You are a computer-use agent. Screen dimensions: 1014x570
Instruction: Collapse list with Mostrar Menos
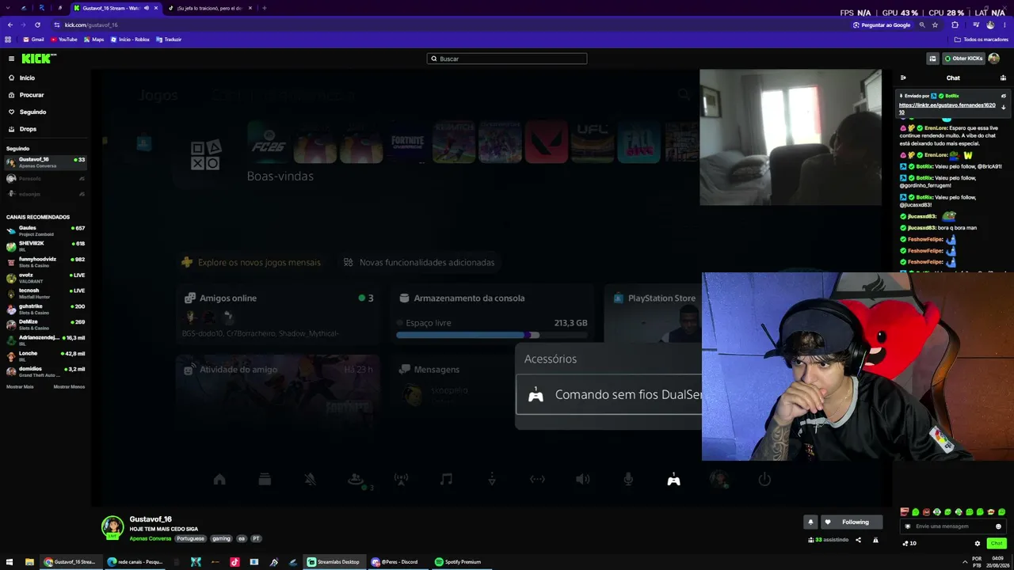pyautogui.click(x=69, y=387)
